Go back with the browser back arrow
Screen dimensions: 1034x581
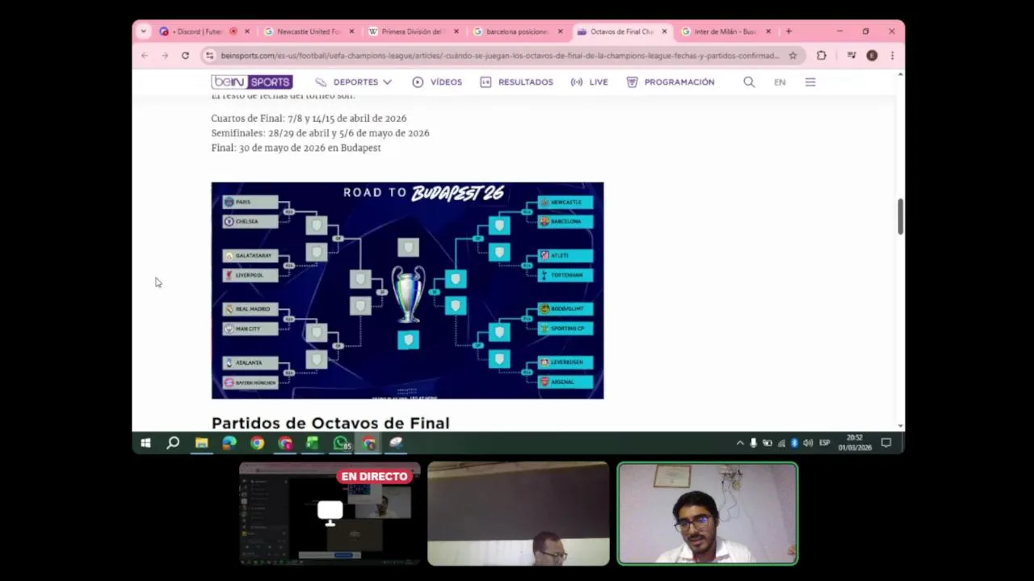145,56
